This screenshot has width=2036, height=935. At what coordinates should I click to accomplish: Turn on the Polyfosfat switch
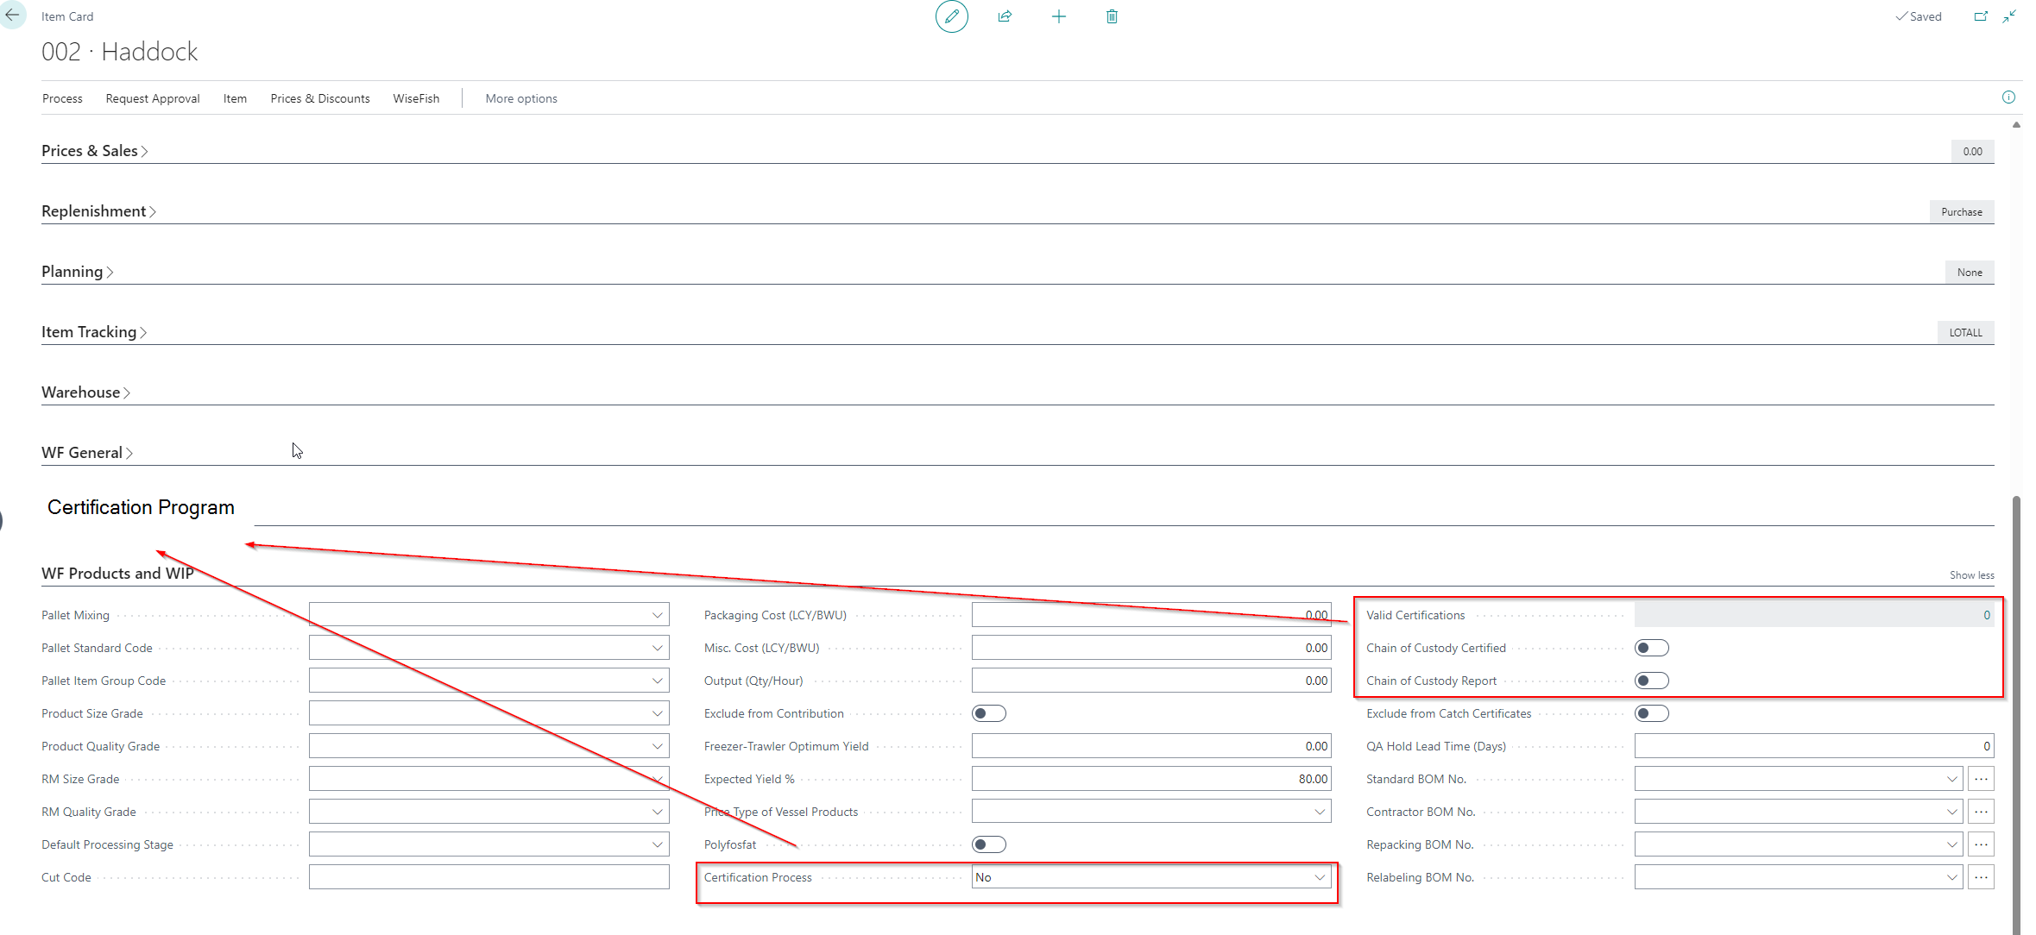[988, 844]
